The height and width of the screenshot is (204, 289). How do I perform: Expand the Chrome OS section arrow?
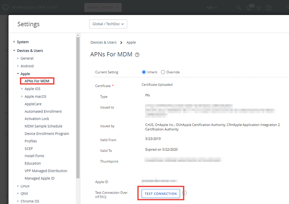pyautogui.click(x=18, y=201)
